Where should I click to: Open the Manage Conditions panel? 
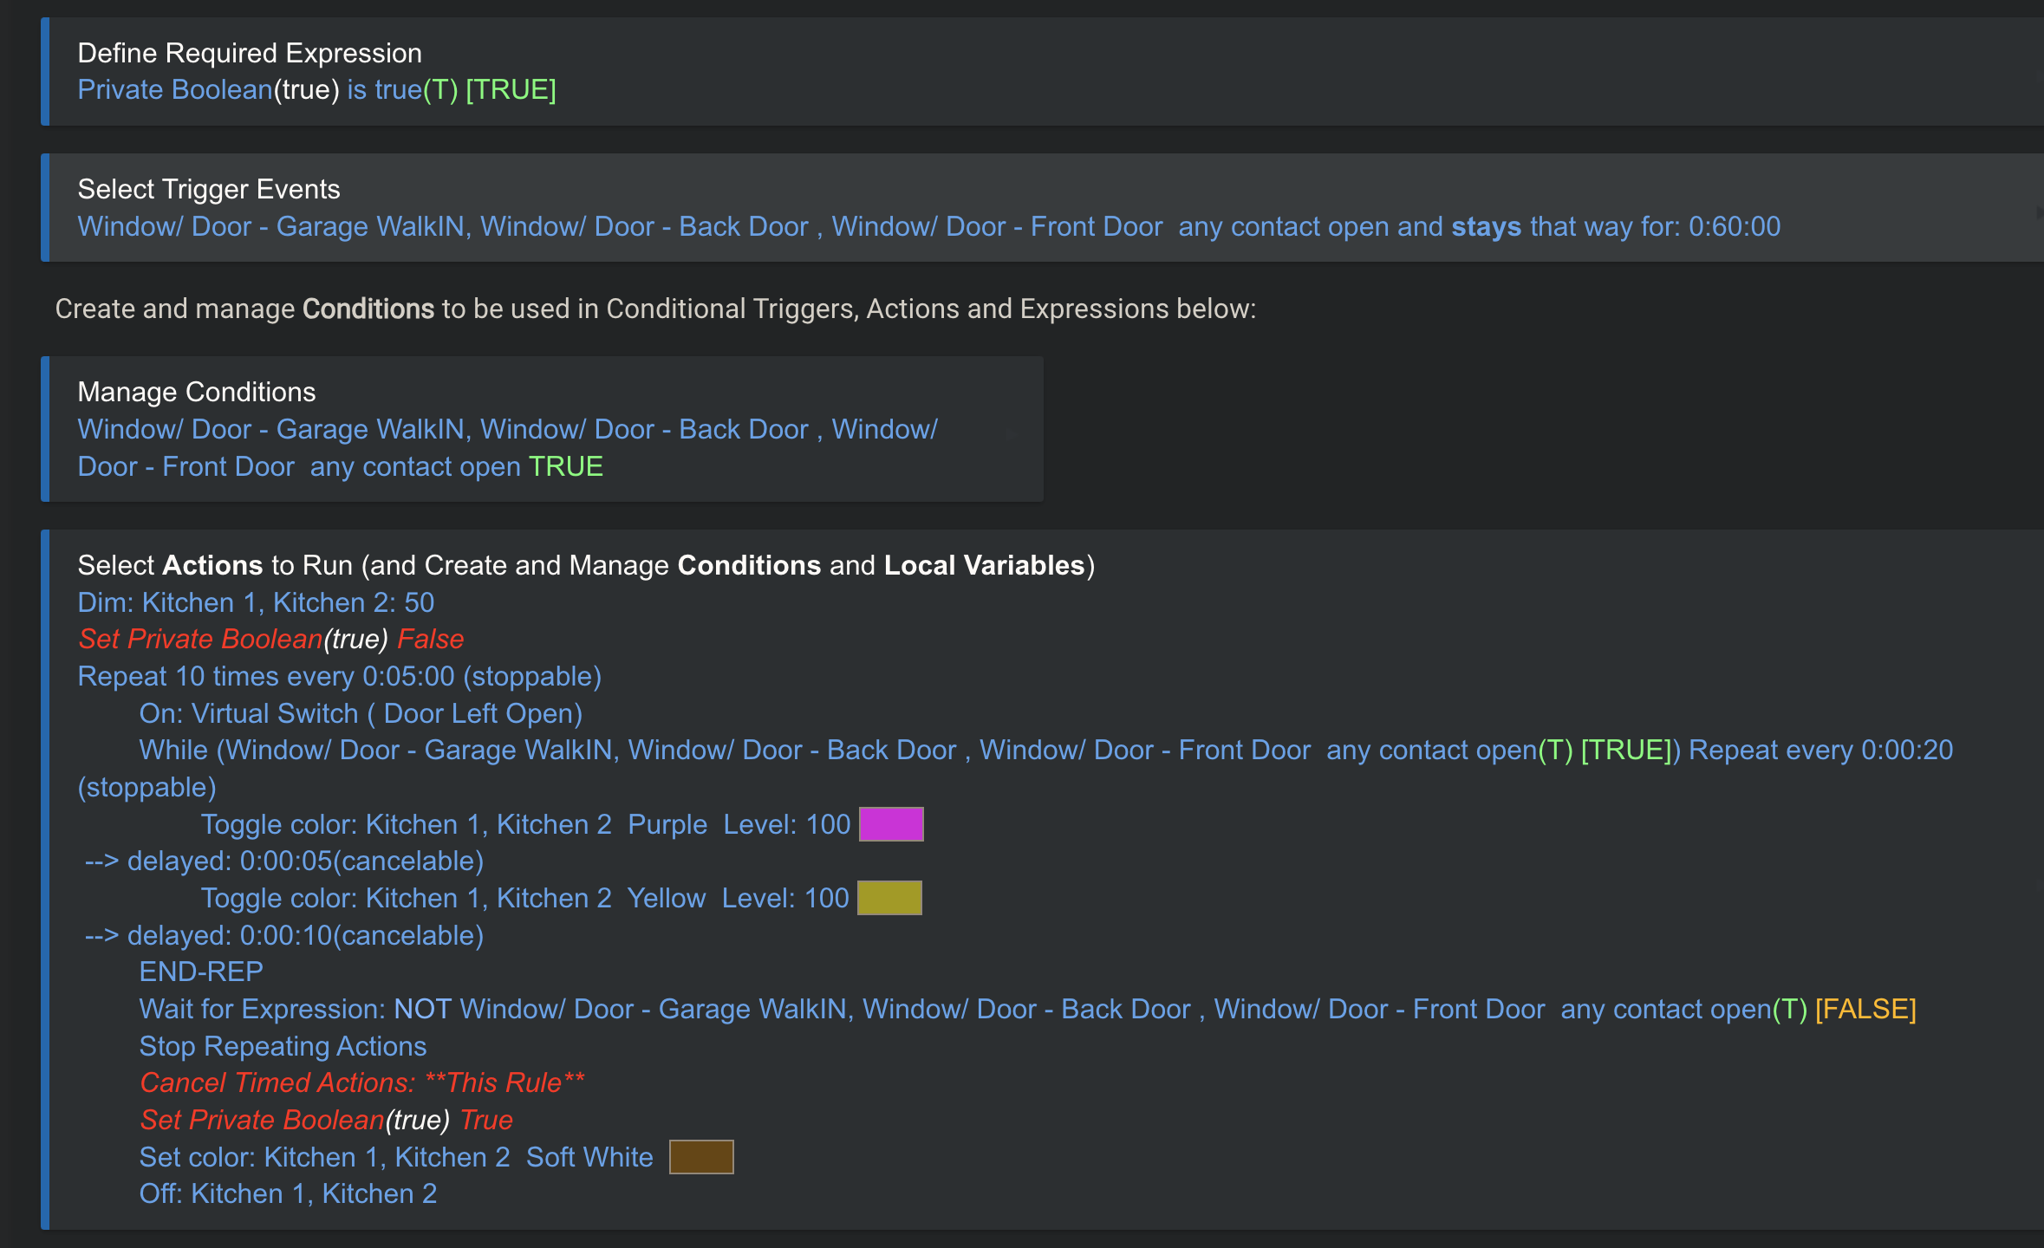pos(196,392)
